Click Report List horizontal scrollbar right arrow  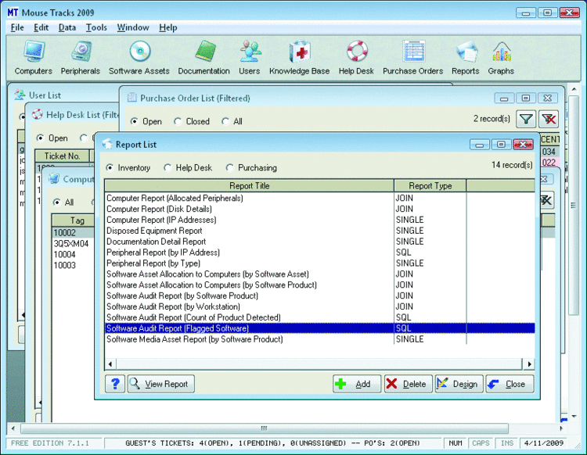pos(529,364)
